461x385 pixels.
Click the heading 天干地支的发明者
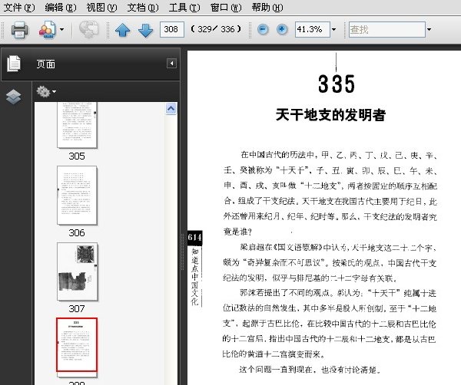tap(330, 115)
